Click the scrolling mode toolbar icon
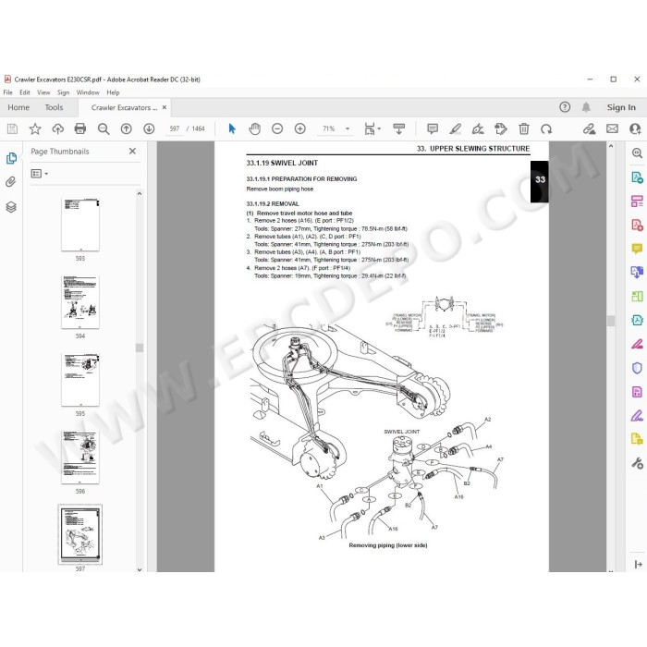Viewport: 647px width, 647px height. coord(399,129)
